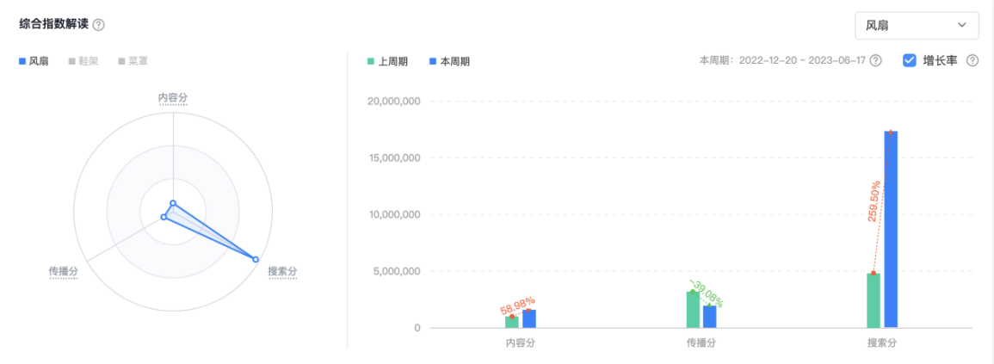Click help icon next to 增长率
Image resolution: width=994 pixels, height=364 pixels.
click(973, 61)
